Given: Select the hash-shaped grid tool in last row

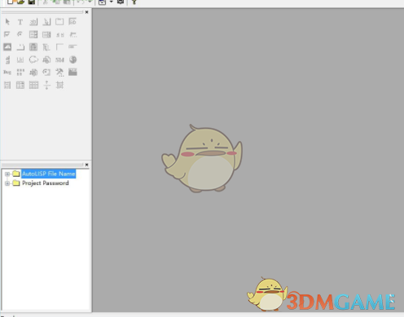Looking at the screenshot, I should [x=59, y=85].
